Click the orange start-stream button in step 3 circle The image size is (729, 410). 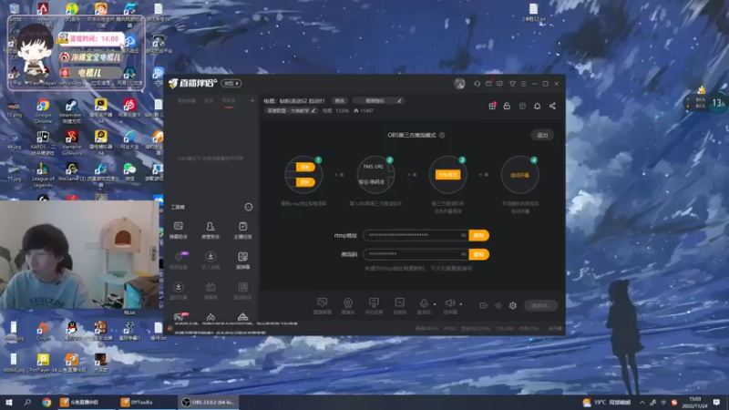pos(447,174)
